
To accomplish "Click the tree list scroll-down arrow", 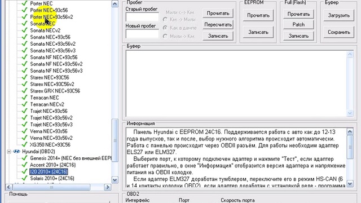I will tap(115, 180).
